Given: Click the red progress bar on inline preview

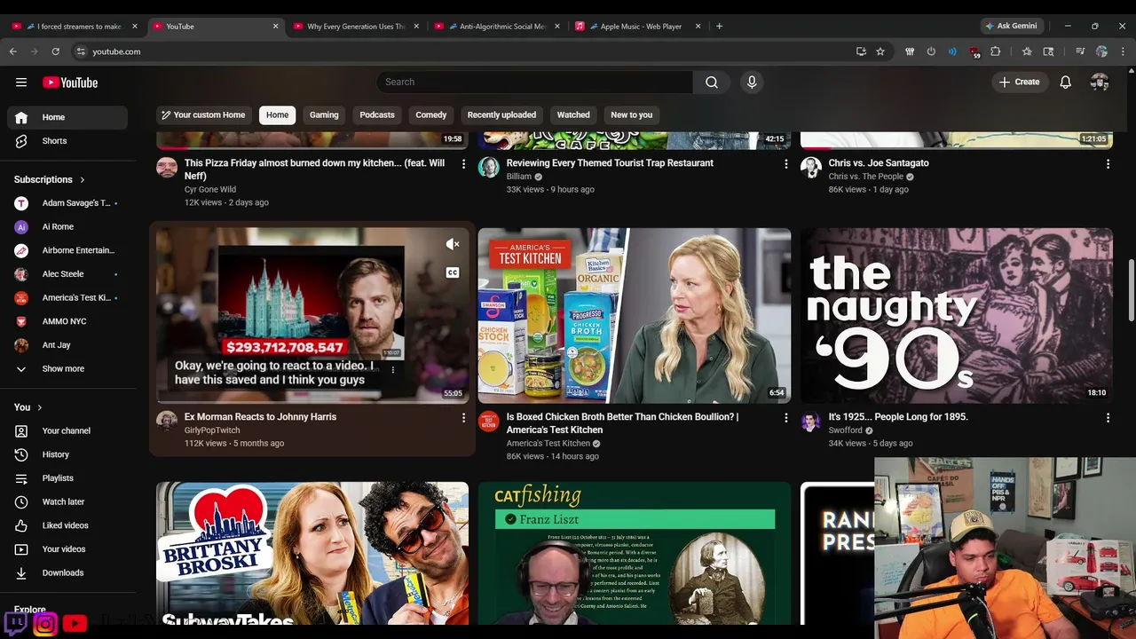Looking at the screenshot, I should 312,401.
